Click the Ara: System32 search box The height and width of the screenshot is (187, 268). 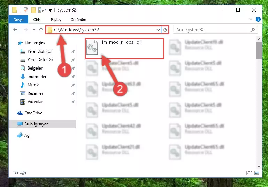coord(215,30)
